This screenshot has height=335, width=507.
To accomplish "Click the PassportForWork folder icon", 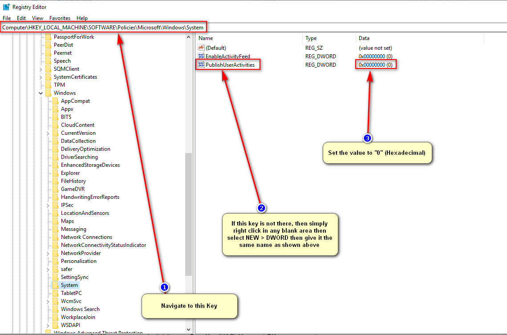I will pyautogui.click(x=48, y=37).
